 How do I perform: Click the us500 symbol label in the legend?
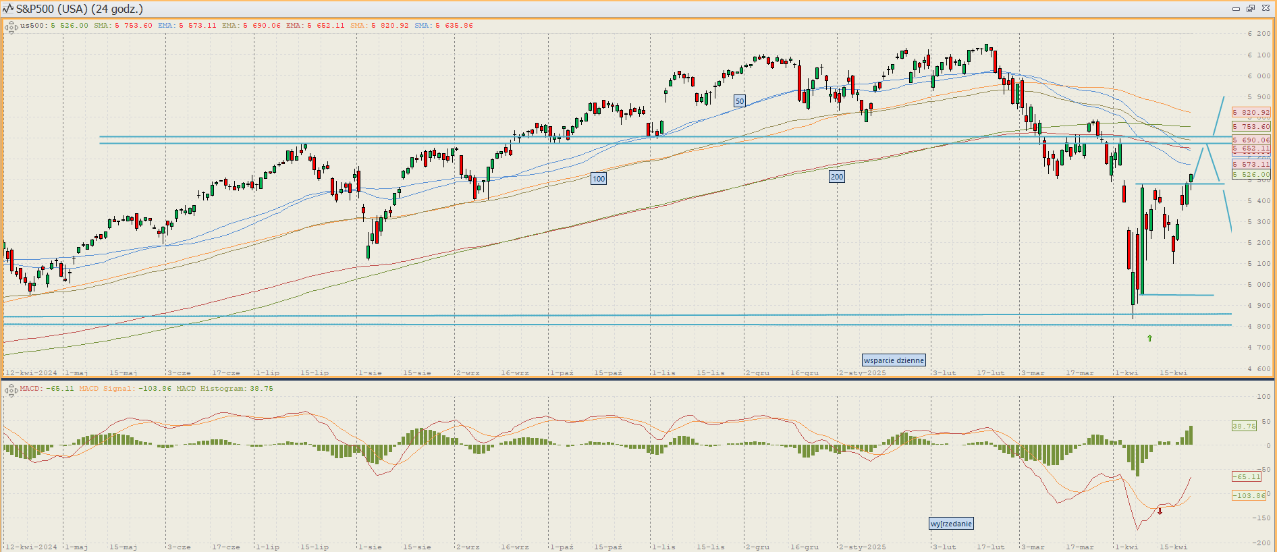tap(32, 26)
